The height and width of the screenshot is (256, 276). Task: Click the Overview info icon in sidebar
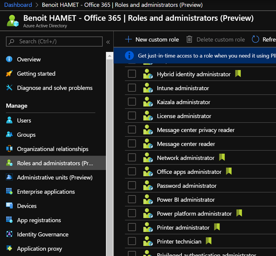coord(9,59)
